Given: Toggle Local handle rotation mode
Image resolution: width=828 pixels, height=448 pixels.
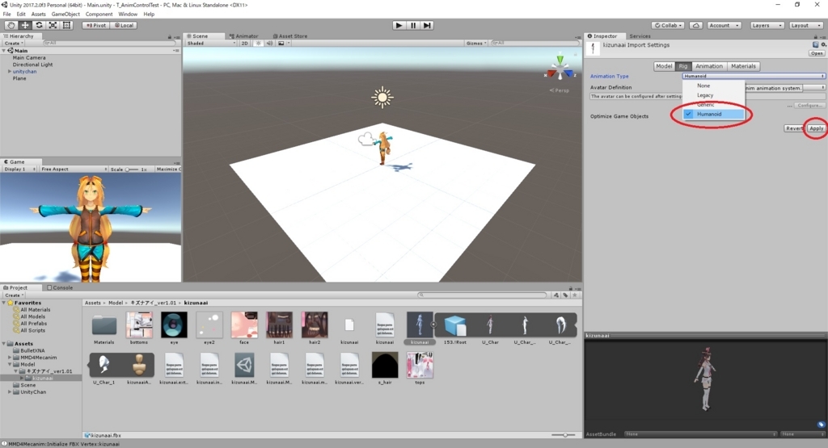Looking at the screenshot, I should 124,25.
